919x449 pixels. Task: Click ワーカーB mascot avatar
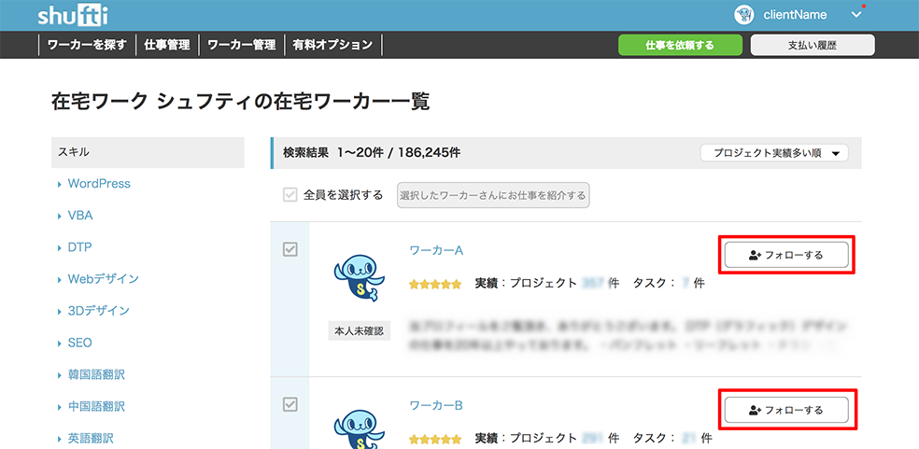[359, 429]
